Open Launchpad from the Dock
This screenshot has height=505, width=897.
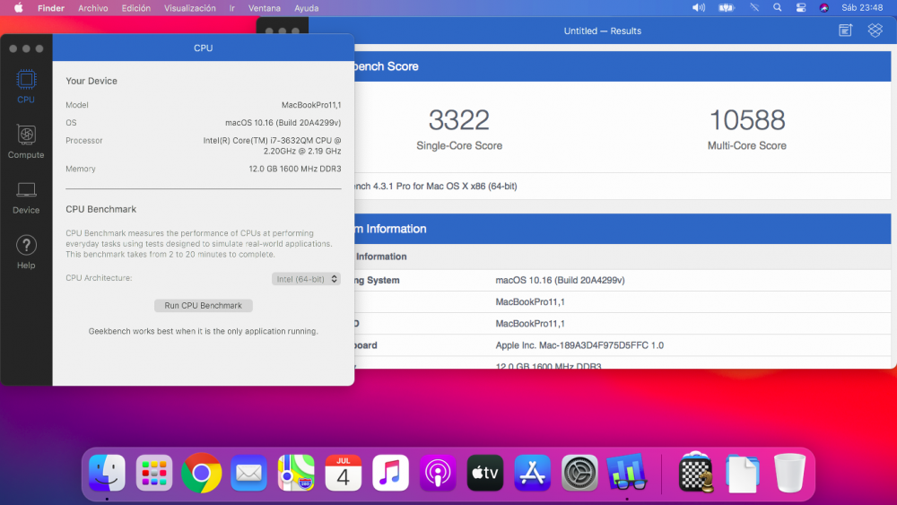click(x=154, y=473)
